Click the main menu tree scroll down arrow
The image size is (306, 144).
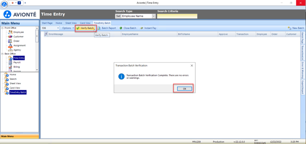[37, 70]
